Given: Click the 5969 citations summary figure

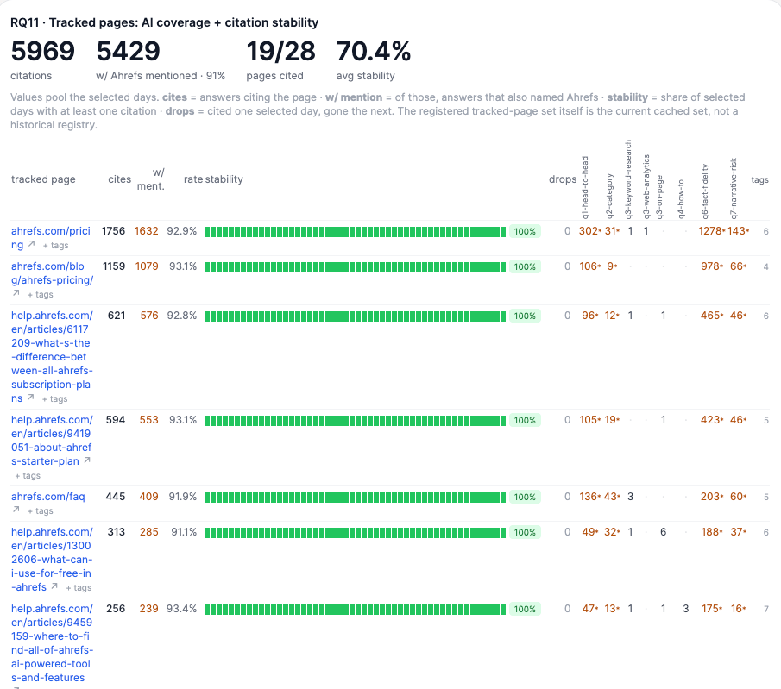Looking at the screenshot, I should point(43,51).
